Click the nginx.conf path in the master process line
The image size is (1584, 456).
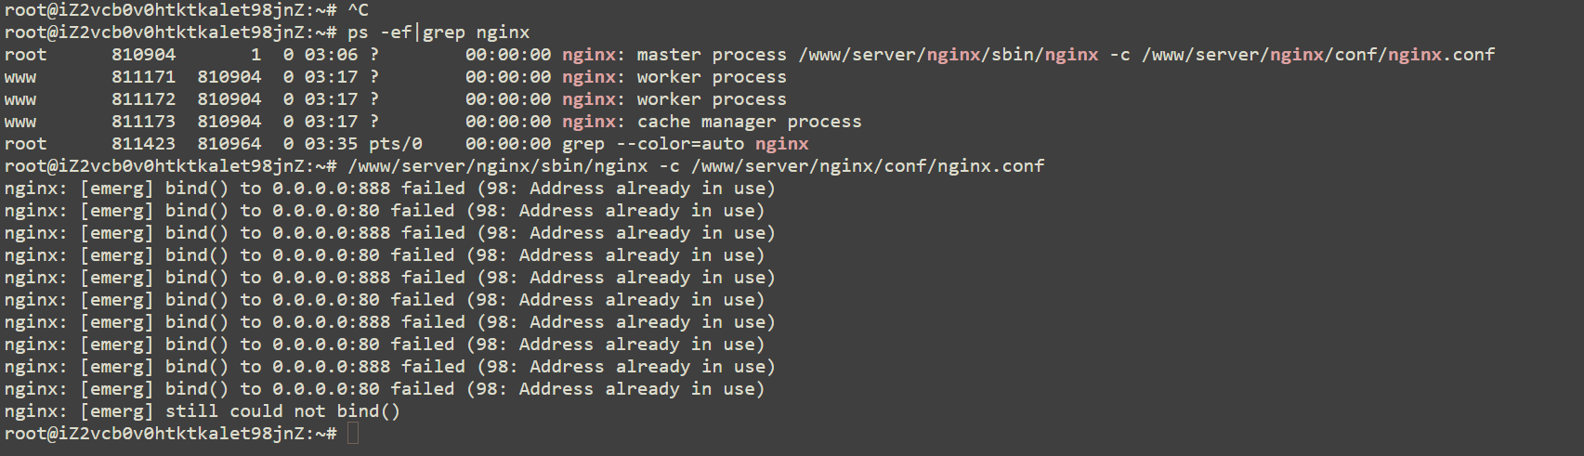1318,55
